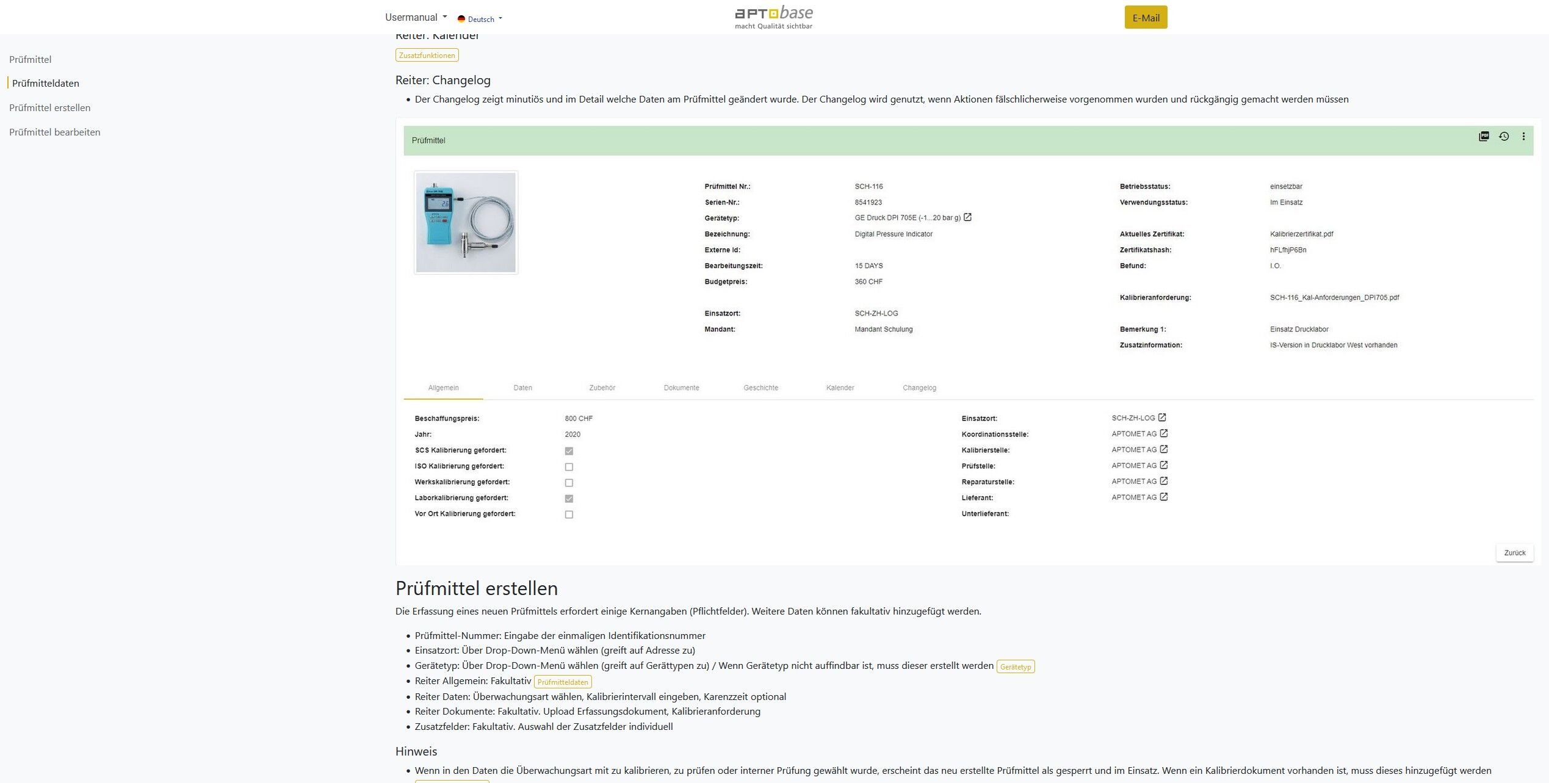This screenshot has height=783, width=1549.
Task: Switch to the Changelog tab
Action: (x=919, y=388)
